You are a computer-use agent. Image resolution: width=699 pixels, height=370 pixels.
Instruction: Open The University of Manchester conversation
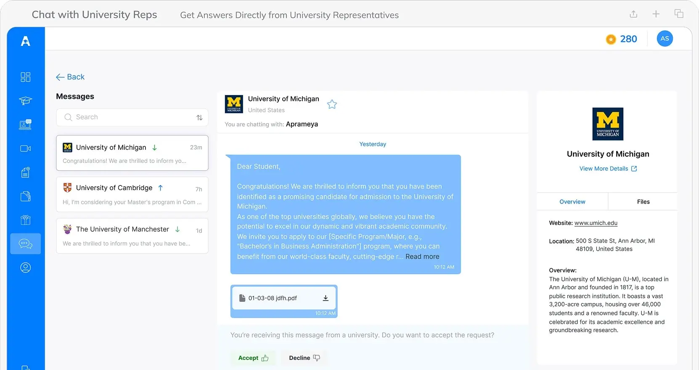(132, 235)
